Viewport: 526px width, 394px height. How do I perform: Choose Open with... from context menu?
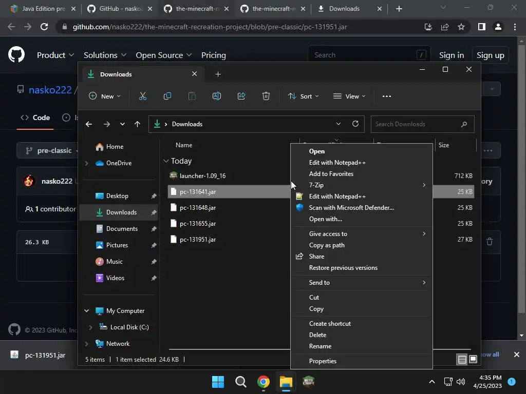pos(361,219)
